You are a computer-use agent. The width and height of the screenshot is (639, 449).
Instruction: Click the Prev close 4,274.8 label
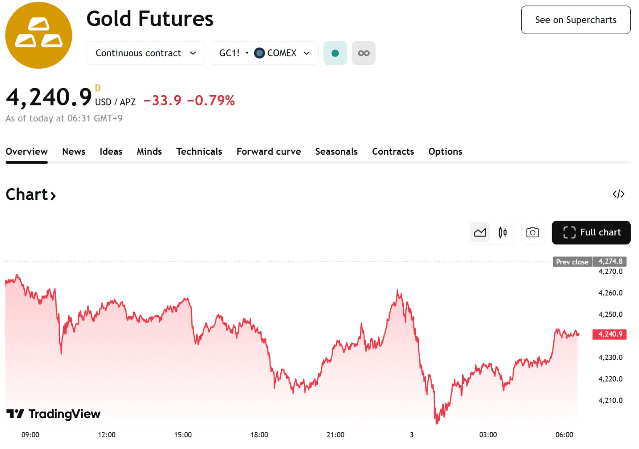click(589, 262)
